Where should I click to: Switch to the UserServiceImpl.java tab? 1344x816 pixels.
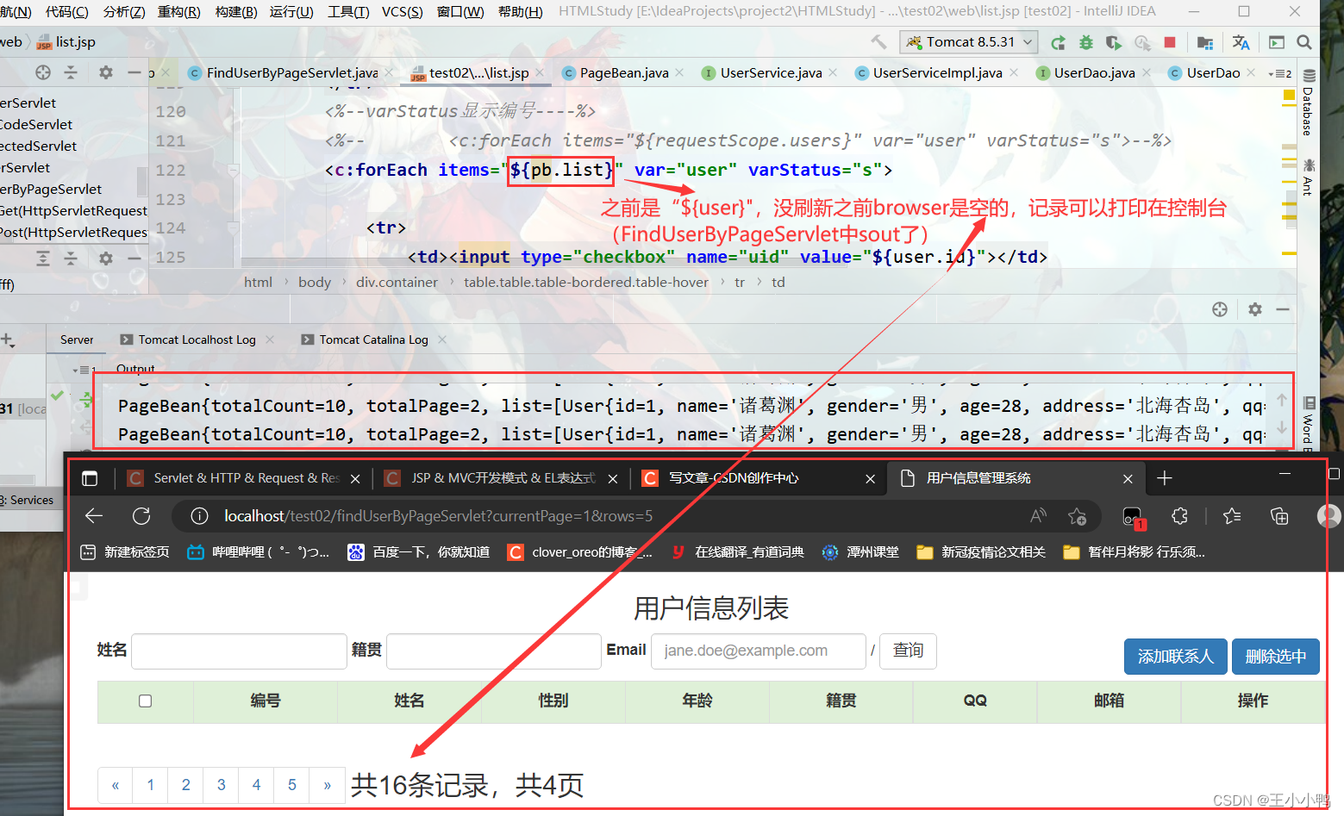pos(937,73)
